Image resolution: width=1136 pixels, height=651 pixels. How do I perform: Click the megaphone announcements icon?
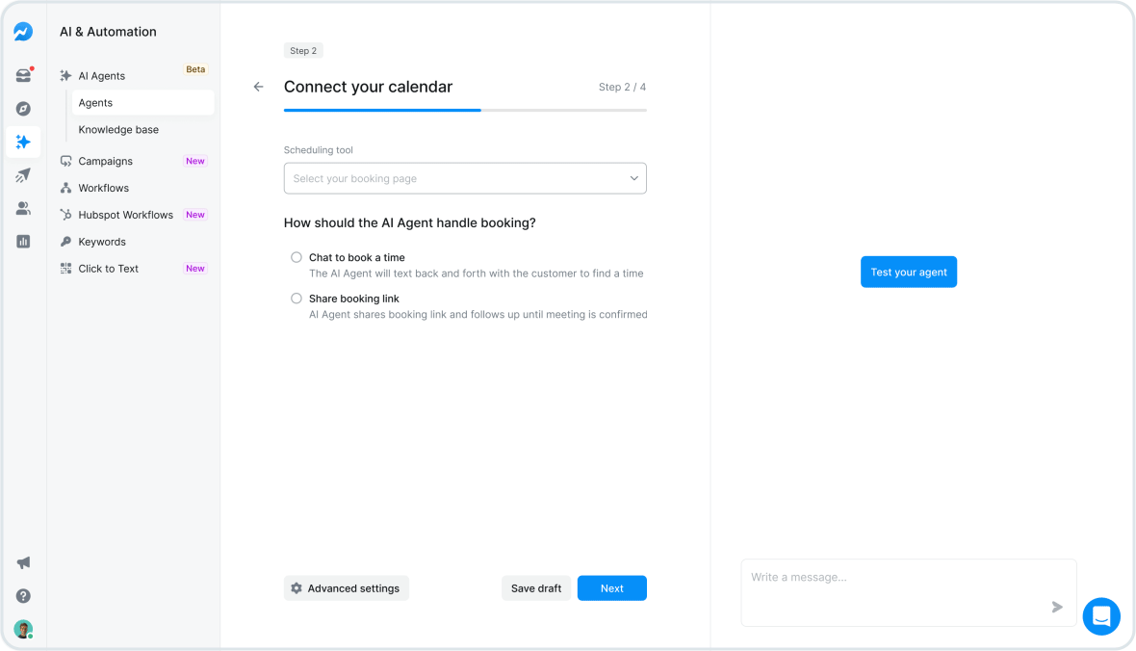[23, 562]
